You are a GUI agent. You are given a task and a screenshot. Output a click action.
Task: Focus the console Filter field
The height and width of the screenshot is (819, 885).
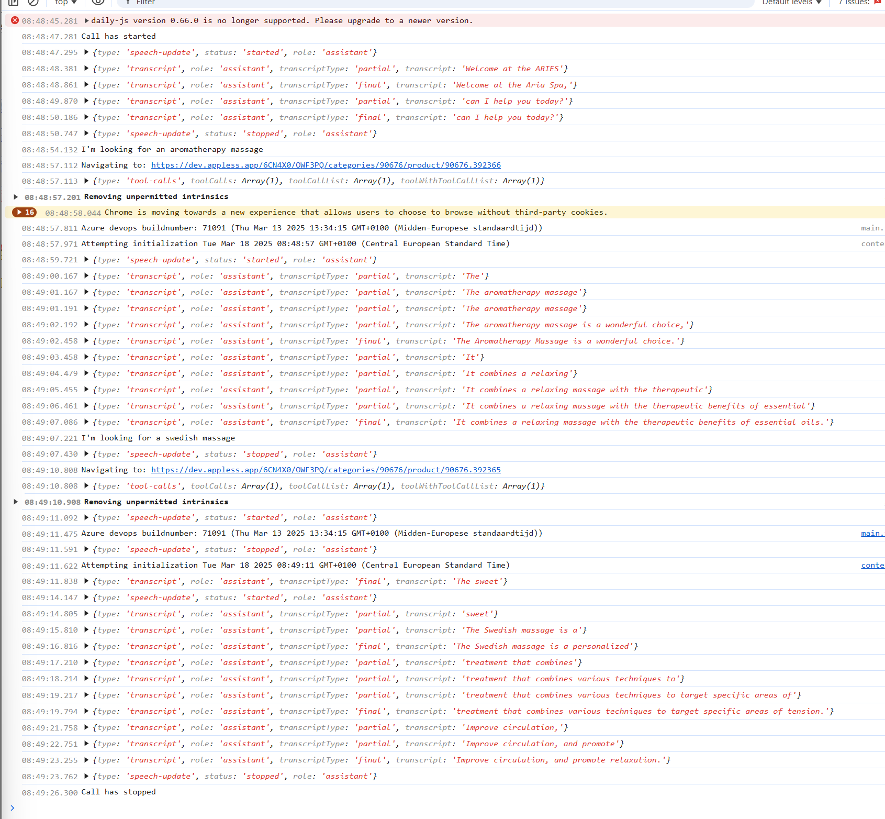[434, 3]
